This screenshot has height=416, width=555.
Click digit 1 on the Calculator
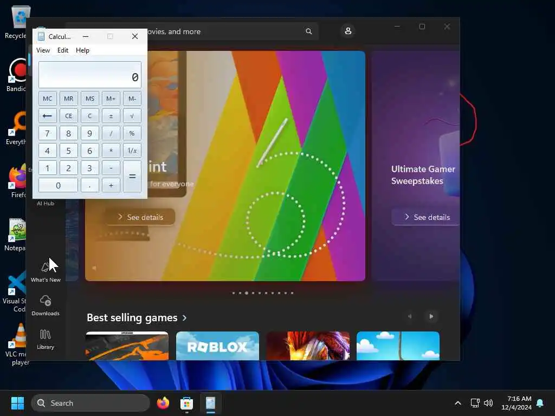(x=48, y=168)
